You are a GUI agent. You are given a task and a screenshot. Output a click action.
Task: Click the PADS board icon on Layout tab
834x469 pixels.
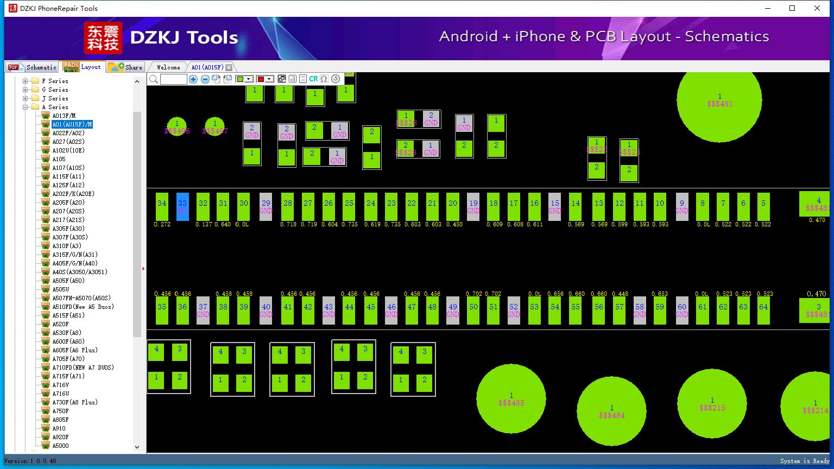click(x=71, y=66)
